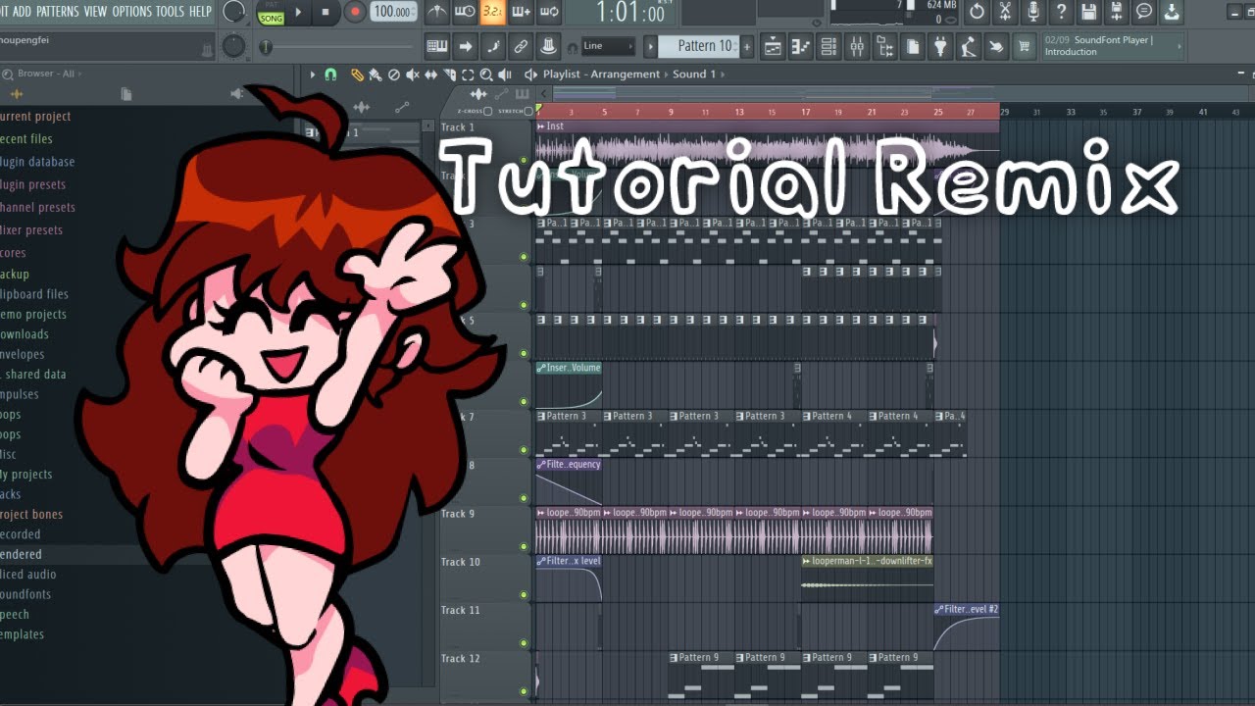Open the Browser - All dropdown
Image resolution: width=1255 pixels, height=706 pixels.
pyautogui.click(x=45, y=74)
